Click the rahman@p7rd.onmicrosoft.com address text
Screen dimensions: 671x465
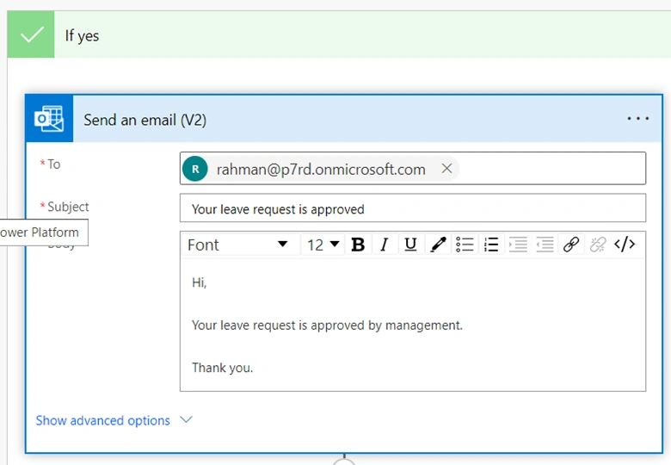tap(321, 170)
